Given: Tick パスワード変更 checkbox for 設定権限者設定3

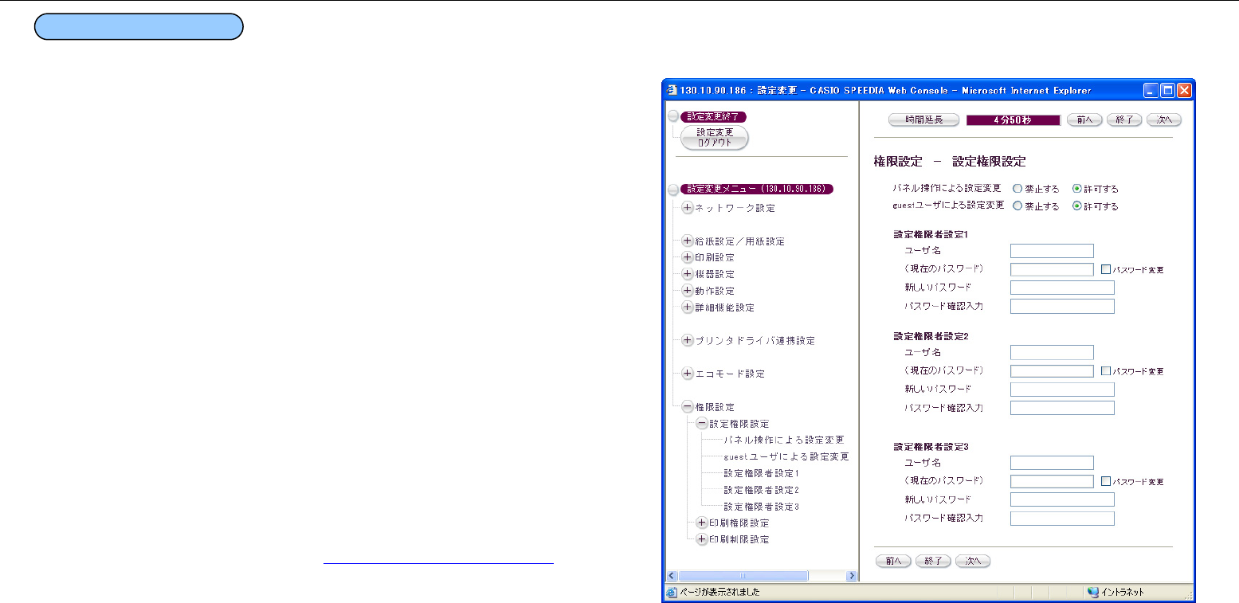Looking at the screenshot, I should coord(1106,482).
